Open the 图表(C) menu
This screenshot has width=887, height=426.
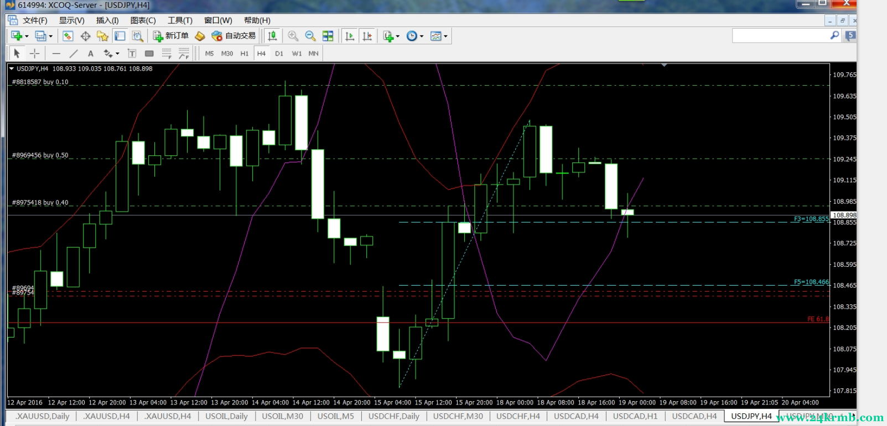click(143, 20)
